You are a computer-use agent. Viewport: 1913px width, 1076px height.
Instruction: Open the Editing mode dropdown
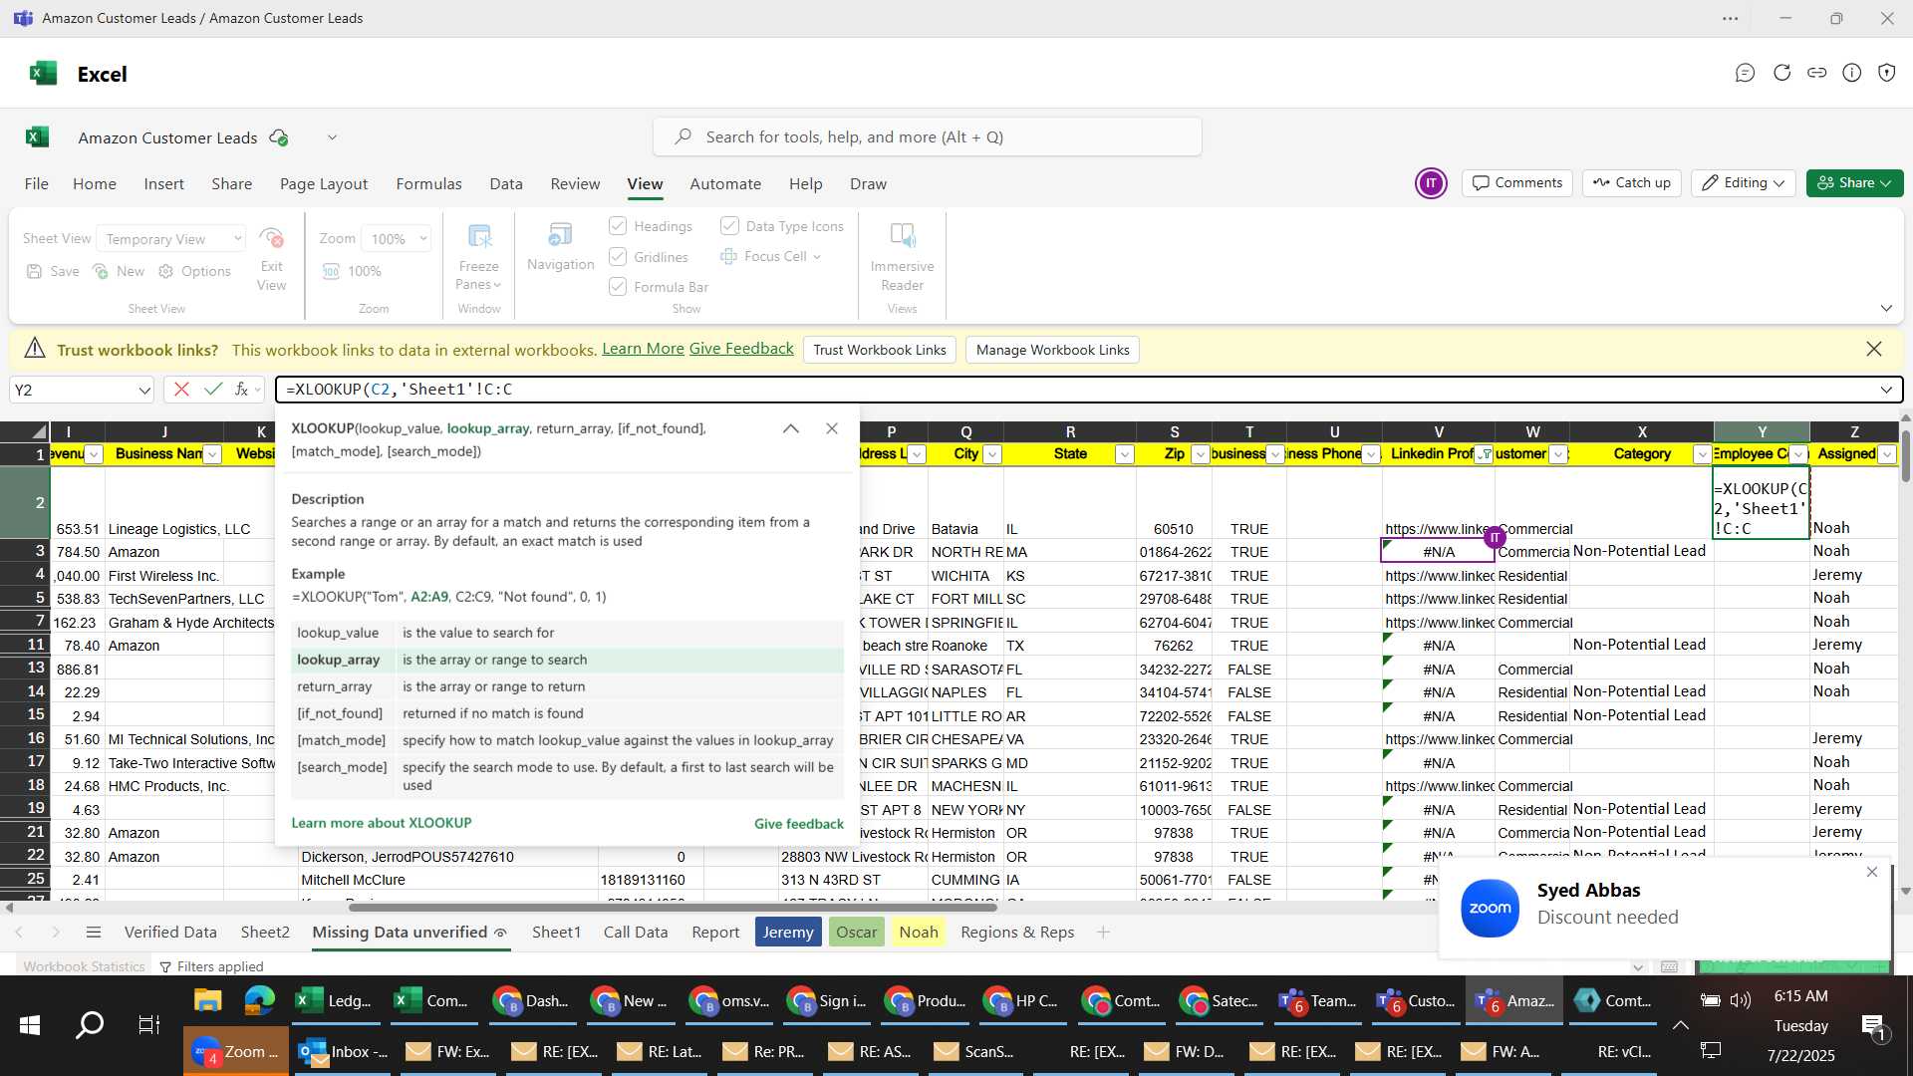pyautogui.click(x=1744, y=183)
